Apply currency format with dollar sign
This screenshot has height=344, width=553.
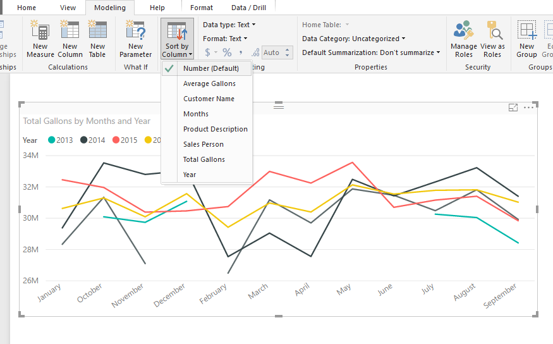pyautogui.click(x=207, y=52)
